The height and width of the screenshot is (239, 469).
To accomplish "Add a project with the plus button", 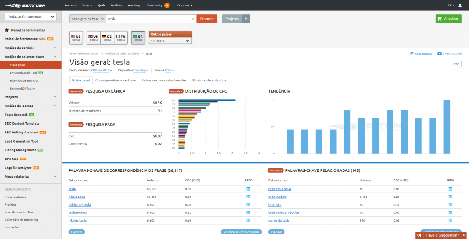I will (246, 19).
